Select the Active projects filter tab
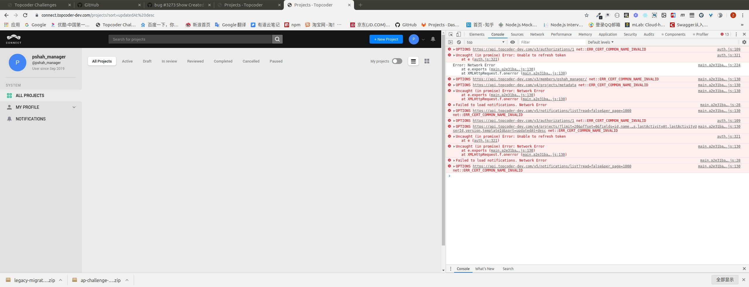This screenshot has width=749, height=287. tap(127, 61)
